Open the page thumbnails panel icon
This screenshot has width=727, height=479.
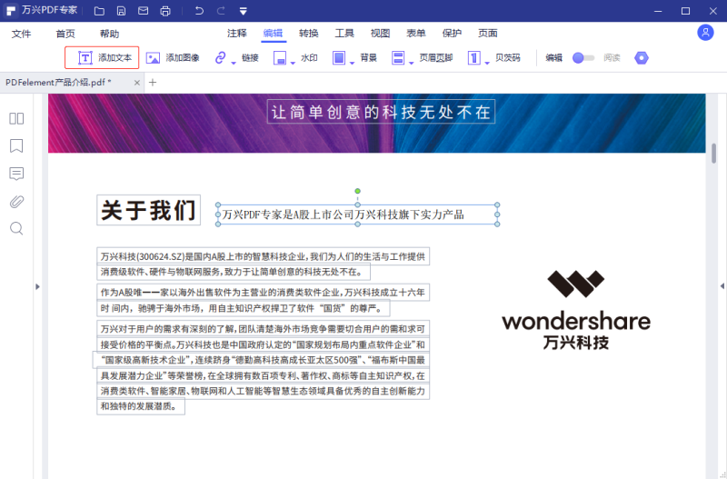coord(16,119)
